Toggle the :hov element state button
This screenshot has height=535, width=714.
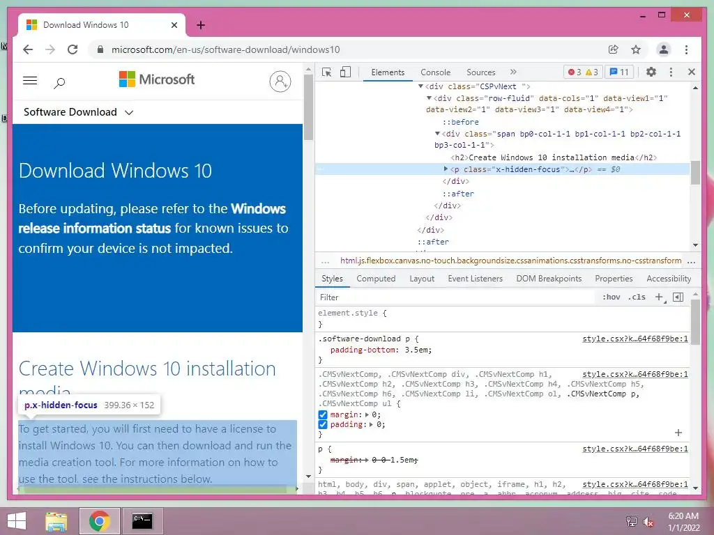[611, 297]
